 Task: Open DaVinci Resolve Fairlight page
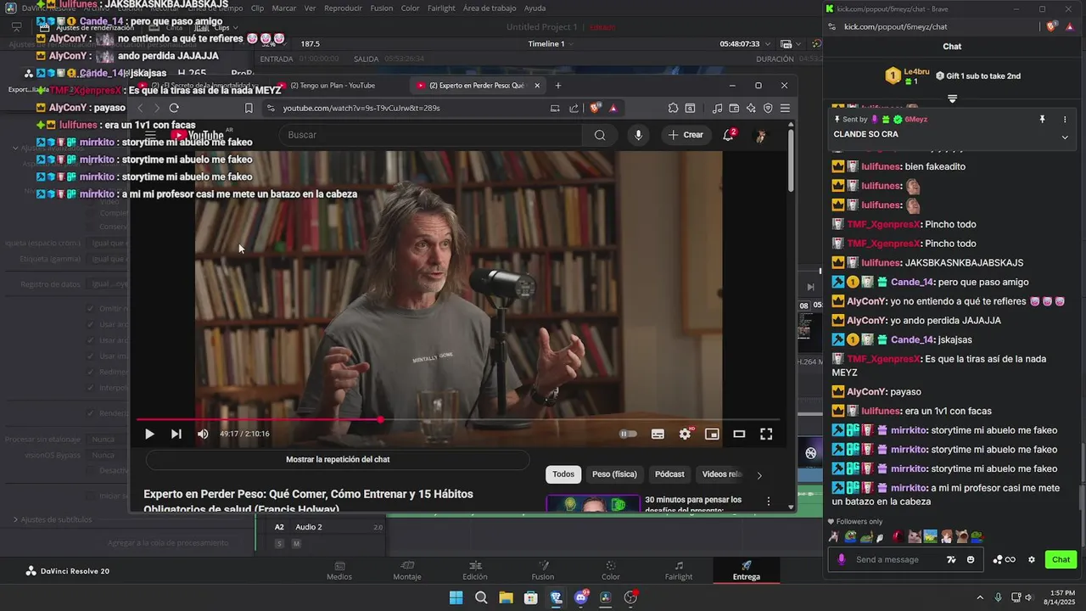(x=679, y=570)
